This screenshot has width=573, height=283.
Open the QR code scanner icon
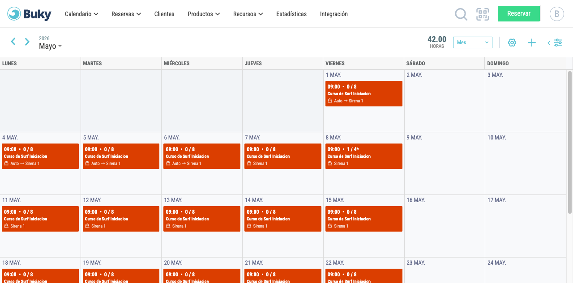[x=483, y=14]
